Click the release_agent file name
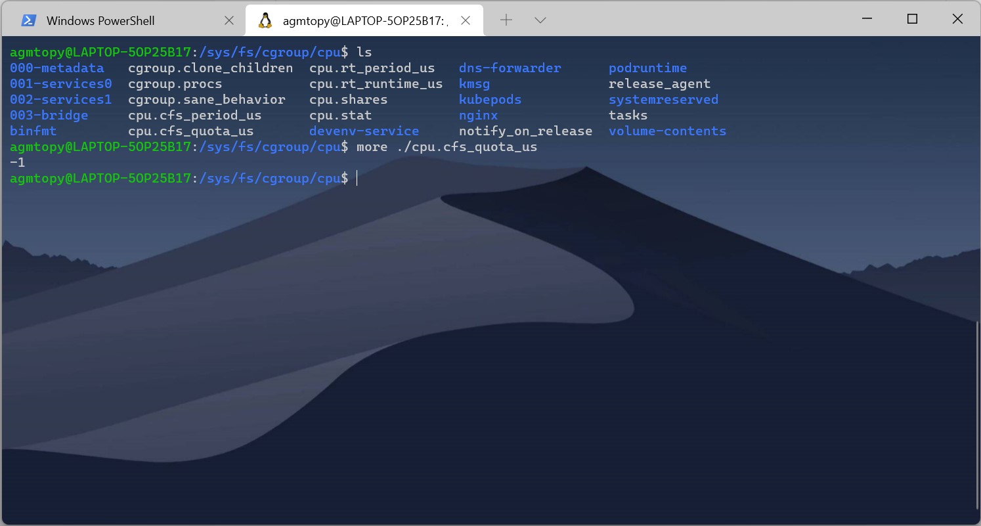The height and width of the screenshot is (526, 981). click(x=660, y=83)
